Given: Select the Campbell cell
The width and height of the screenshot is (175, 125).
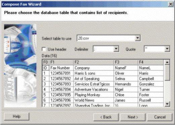Looking at the screenshot, I should coord(151,79).
